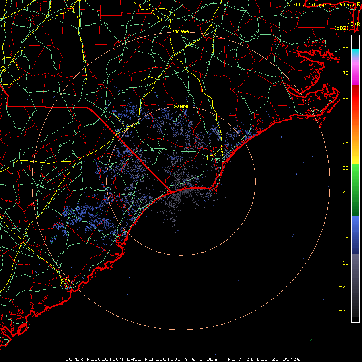Image resolution: width=362 pixels, height=362 pixels.
Task: Click "SUPER-RESOLUTION BASE REFLECTIVITY" in the caption
Action: 127,359
